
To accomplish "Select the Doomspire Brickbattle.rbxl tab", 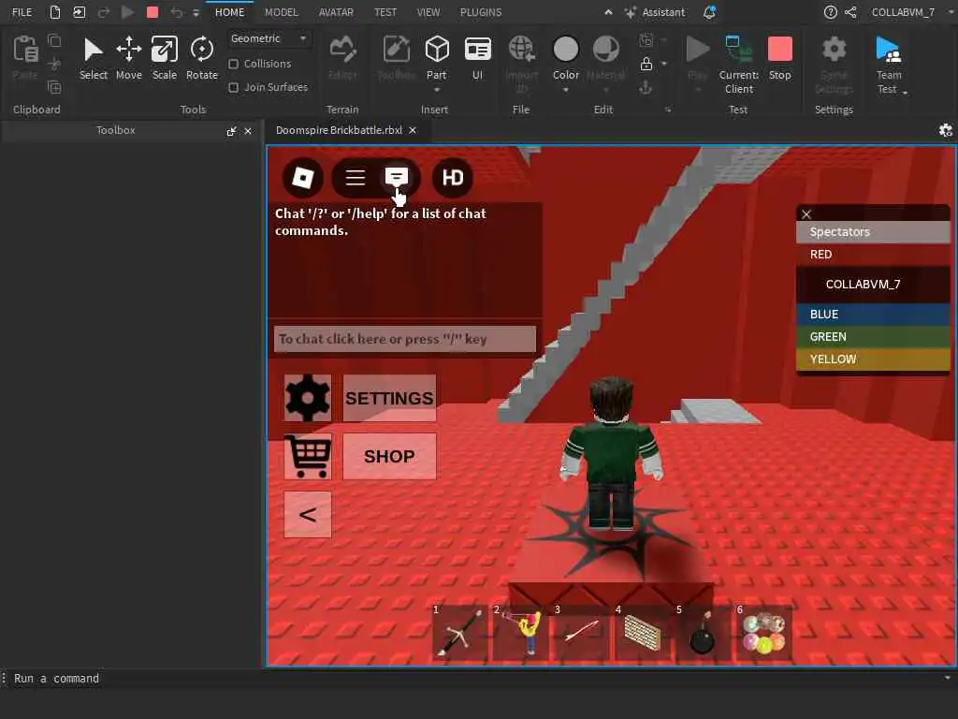I will 339,130.
